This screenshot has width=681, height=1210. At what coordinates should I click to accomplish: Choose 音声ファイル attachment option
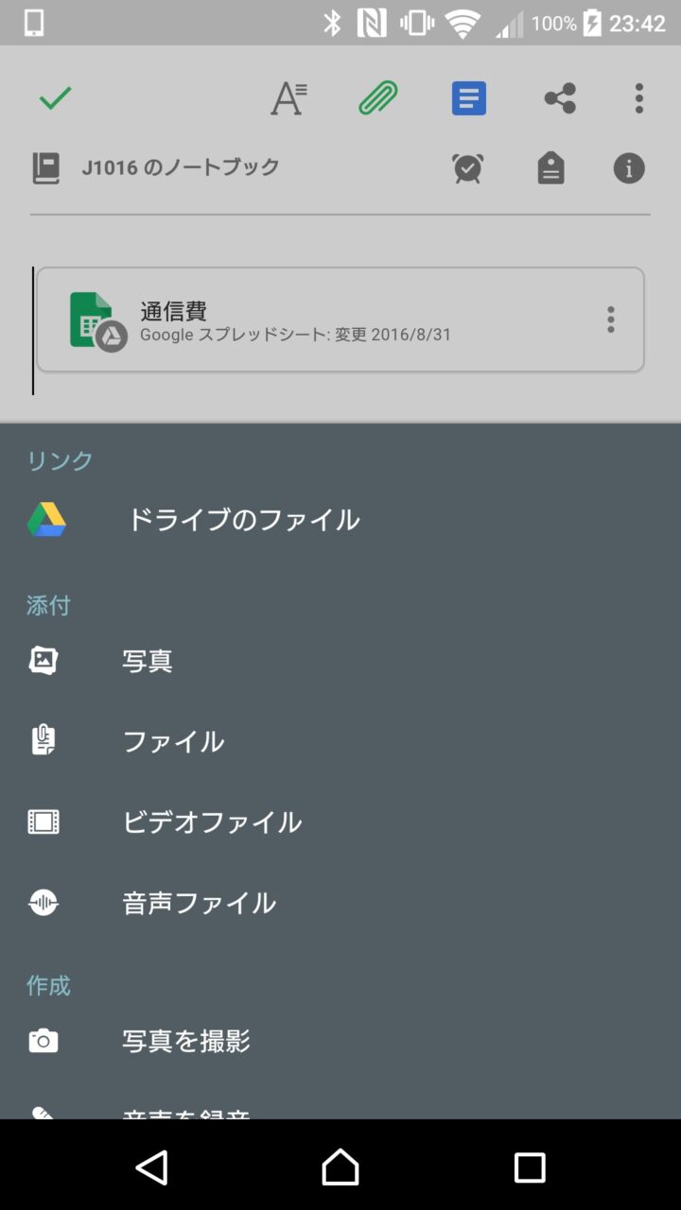pos(199,904)
